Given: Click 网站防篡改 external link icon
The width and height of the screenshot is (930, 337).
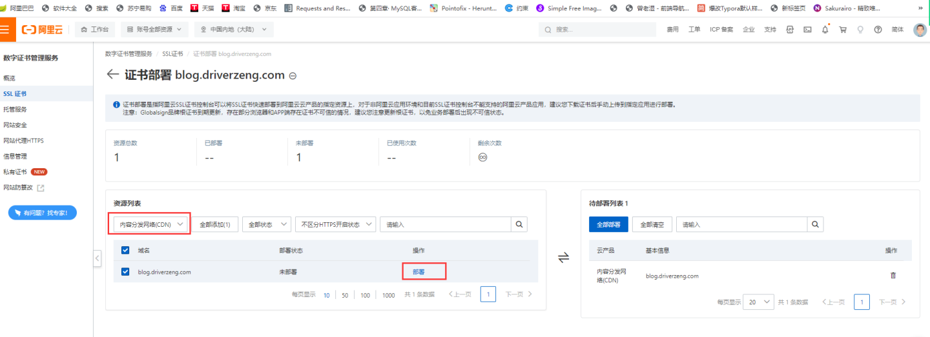Looking at the screenshot, I should tap(41, 188).
